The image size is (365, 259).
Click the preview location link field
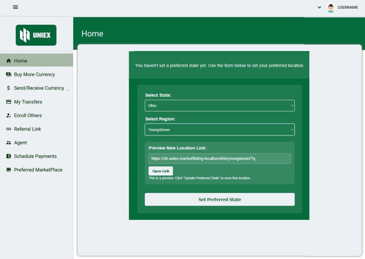[220, 158]
